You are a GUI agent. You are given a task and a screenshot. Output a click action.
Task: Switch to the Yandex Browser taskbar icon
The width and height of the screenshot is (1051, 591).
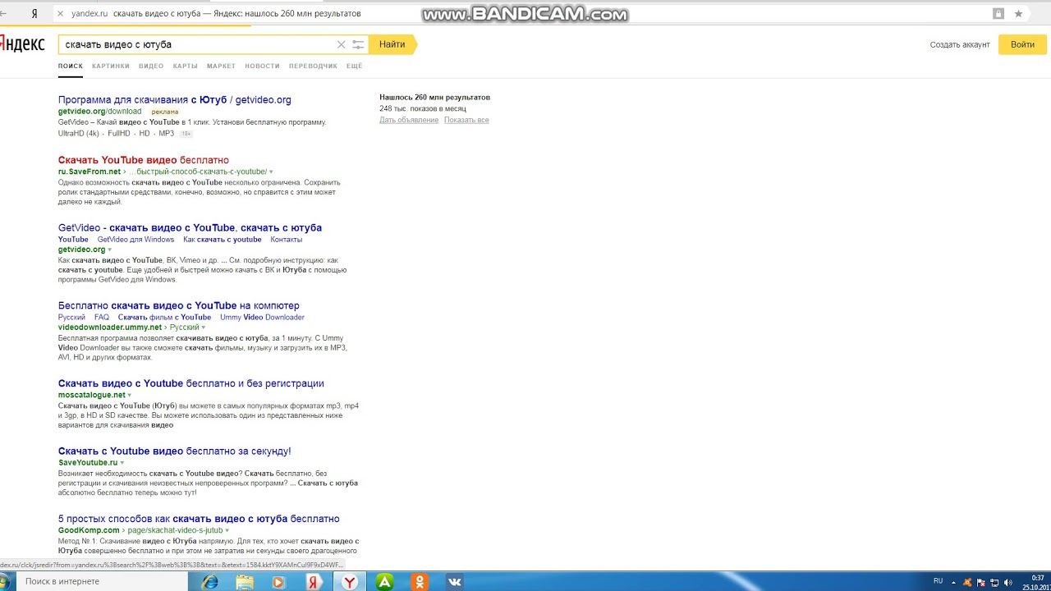pyautogui.click(x=351, y=582)
